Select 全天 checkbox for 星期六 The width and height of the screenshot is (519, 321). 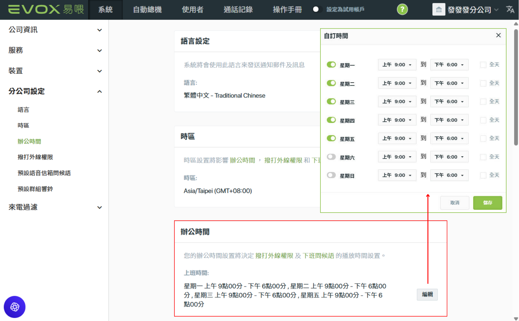tap(483, 157)
